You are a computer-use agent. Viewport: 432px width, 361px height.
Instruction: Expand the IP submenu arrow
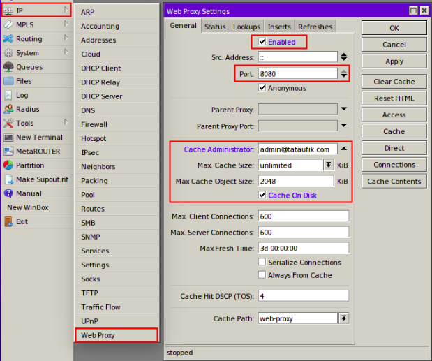66,10
